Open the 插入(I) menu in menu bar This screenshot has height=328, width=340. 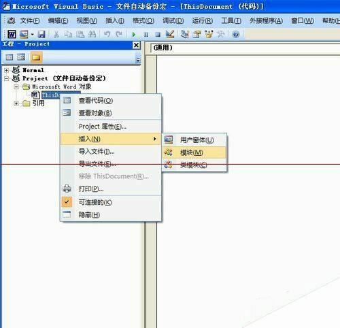pos(115,21)
